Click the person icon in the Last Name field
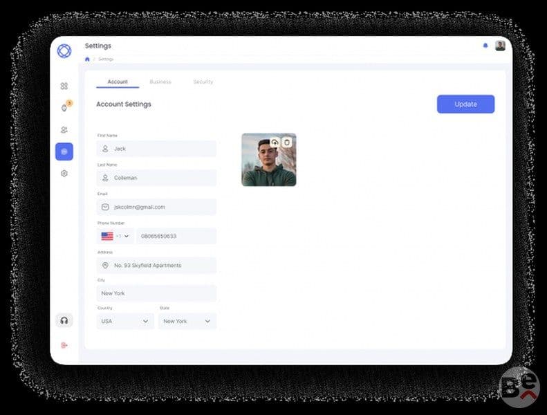 (x=105, y=178)
